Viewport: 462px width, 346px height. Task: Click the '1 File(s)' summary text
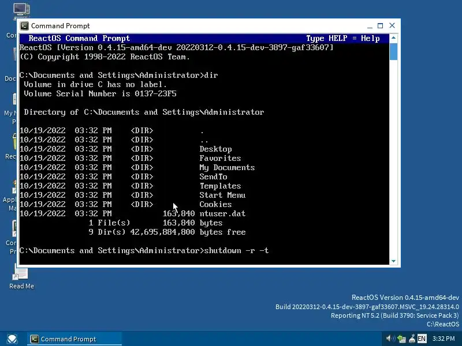click(x=109, y=223)
